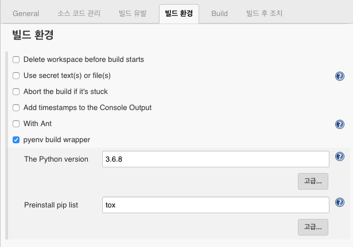Open the 소스 코드 관리 tab
This screenshot has width=353, height=247.
[79, 14]
